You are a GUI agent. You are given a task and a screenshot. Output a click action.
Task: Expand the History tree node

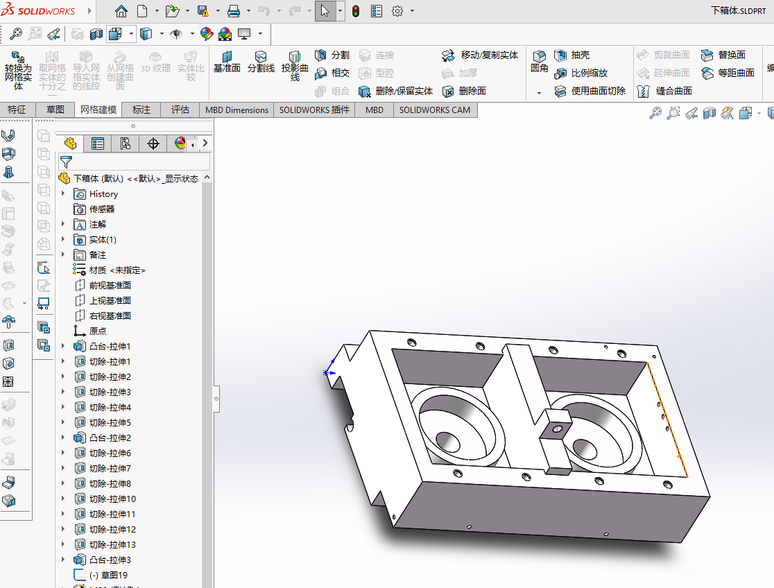click(63, 193)
